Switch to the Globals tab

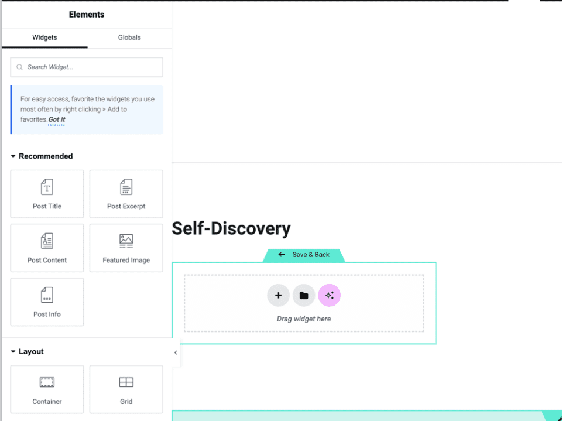(x=129, y=37)
